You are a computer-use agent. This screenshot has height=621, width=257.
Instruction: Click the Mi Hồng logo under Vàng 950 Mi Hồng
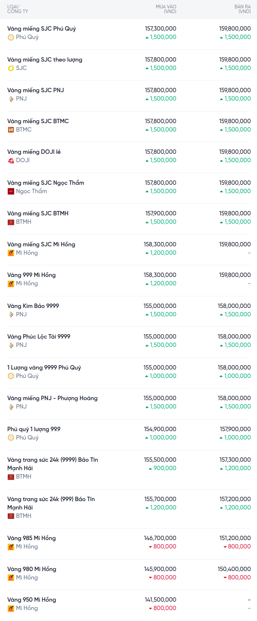[x=11, y=608]
